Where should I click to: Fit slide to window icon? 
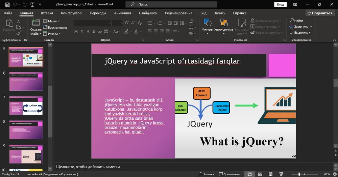tap(335, 174)
